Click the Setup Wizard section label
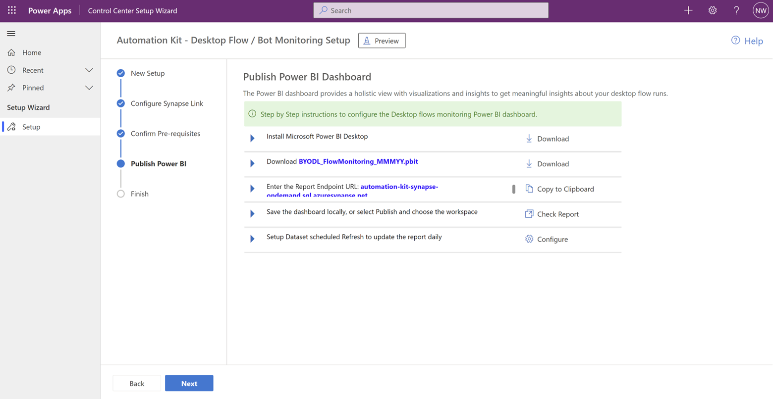 point(28,107)
